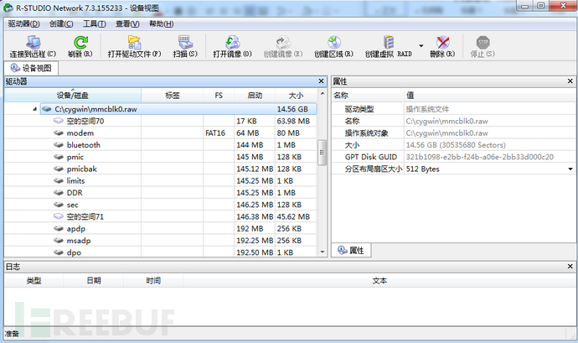Click the dpo partition drive icon
The width and height of the screenshot is (578, 343).
point(59,252)
